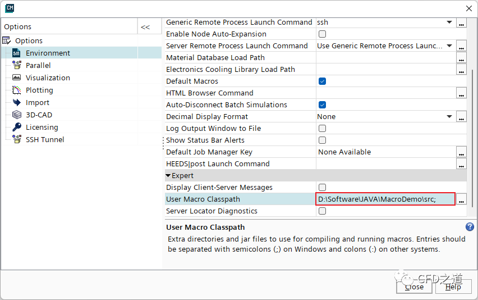Open the Import options icon
This screenshot has width=478, height=300.
click(16, 102)
